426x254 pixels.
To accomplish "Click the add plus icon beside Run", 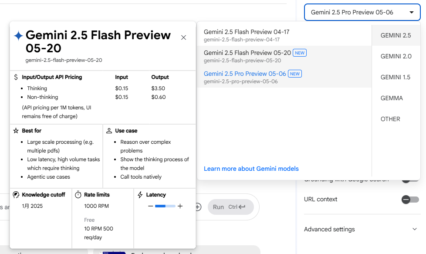I will tap(198, 207).
